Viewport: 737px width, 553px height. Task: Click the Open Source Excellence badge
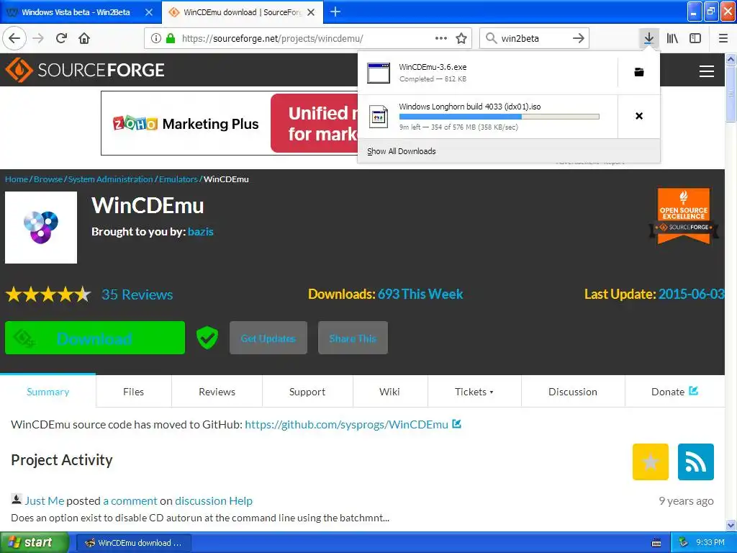[684, 215]
